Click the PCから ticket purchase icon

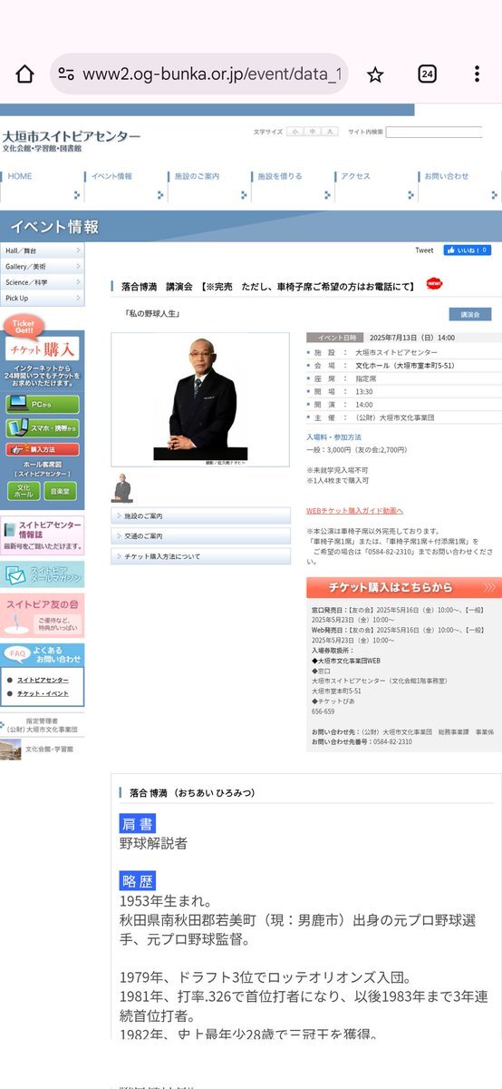[x=42, y=404]
